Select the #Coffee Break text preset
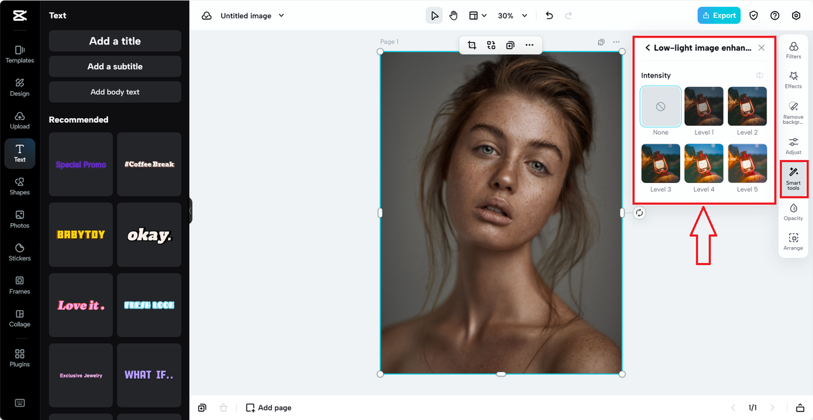This screenshot has height=420, width=813. tap(149, 164)
